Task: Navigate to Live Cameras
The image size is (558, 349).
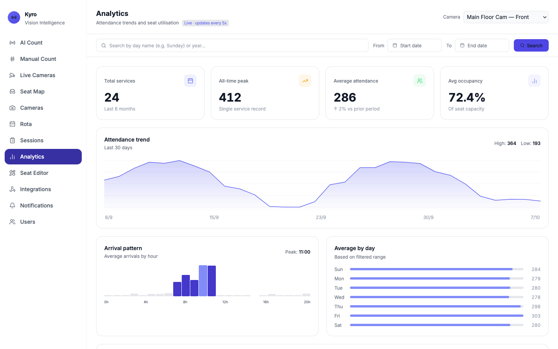Action: pyautogui.click(x=43, y=75)
